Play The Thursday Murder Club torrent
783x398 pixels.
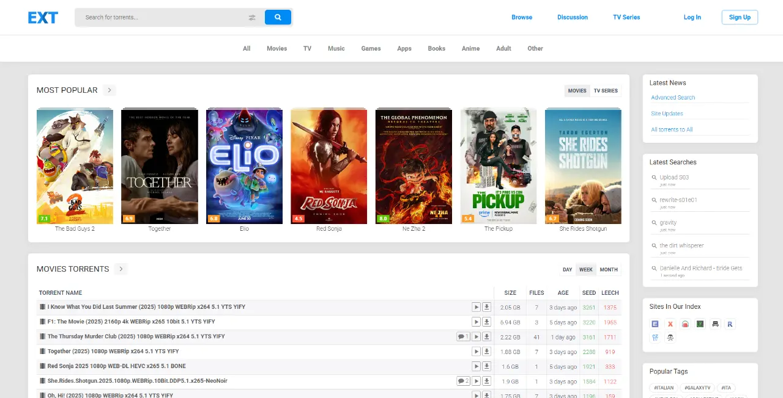point(476,337)
